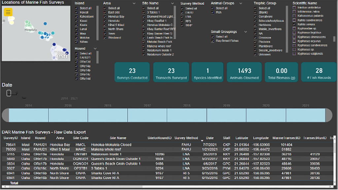Click the dark blue map marker beside the esri logo
Viewport: 338px width, 190px height.
(67, 53)
